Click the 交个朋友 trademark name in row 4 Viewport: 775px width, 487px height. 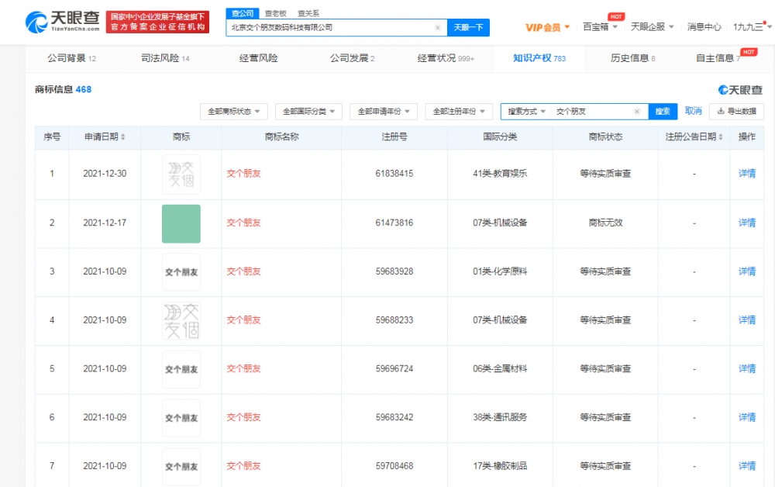[x=243, y=320]
